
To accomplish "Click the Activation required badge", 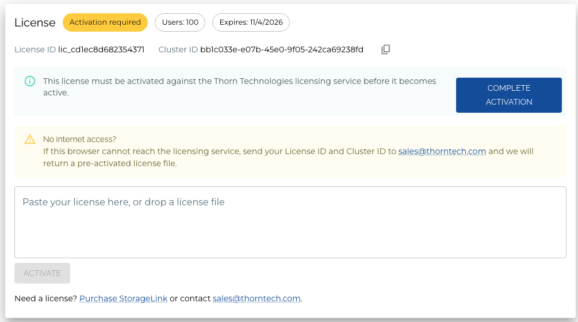I will [x=105, y=22].
